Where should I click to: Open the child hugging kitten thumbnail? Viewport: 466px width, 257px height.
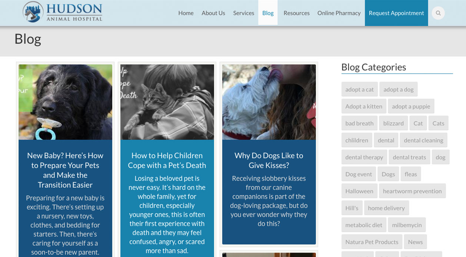pos(167,102)
